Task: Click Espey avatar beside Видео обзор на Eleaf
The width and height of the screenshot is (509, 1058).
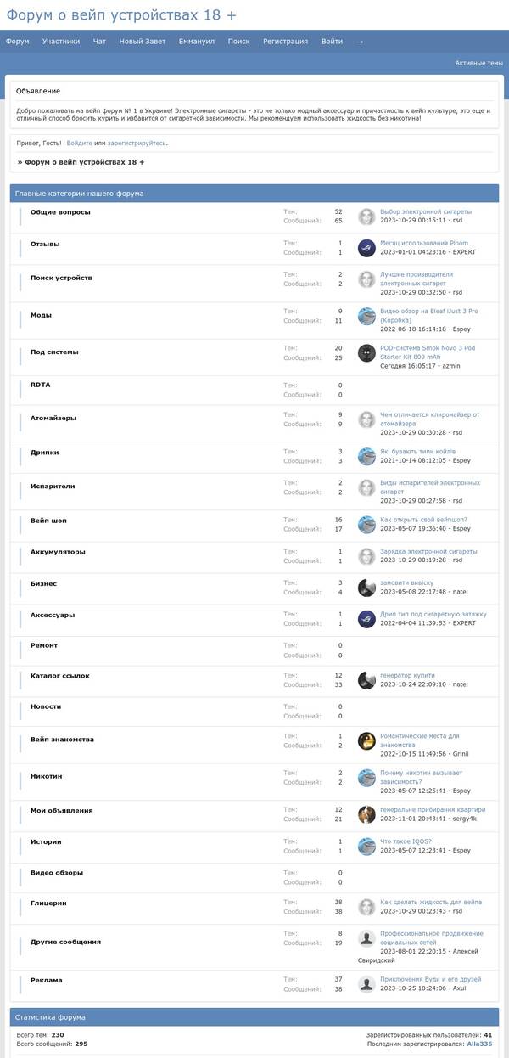Action: tap(366, 316)
